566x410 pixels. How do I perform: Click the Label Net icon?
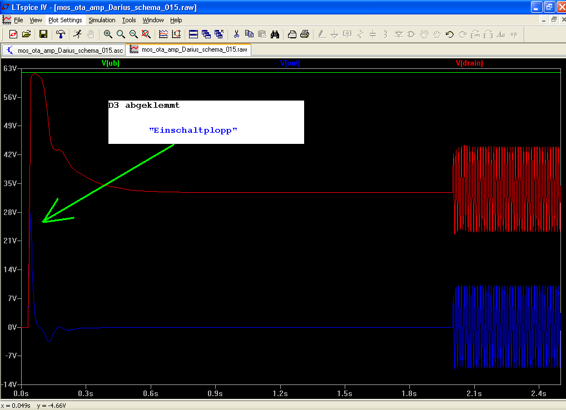(347, 34)
